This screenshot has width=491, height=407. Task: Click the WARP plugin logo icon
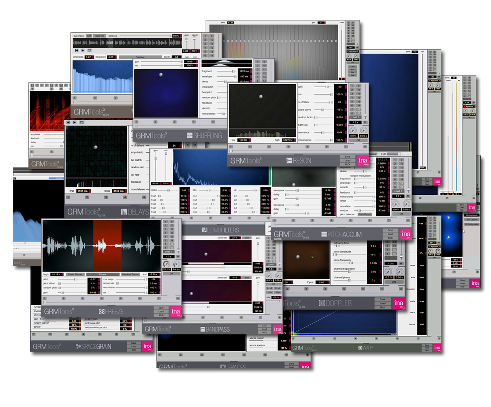tap(360, 348)
